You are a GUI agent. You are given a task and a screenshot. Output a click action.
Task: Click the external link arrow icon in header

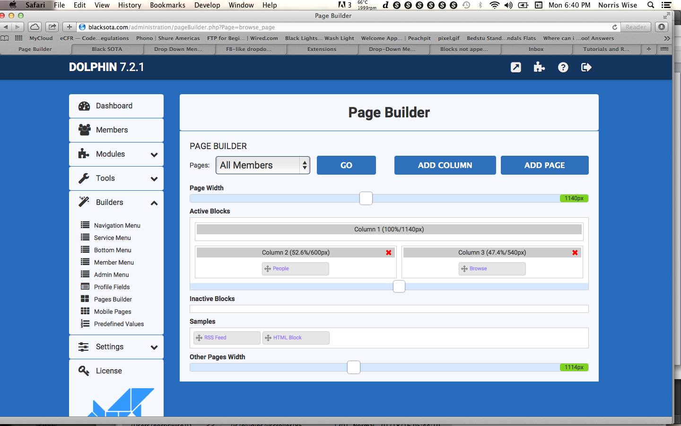516,67
